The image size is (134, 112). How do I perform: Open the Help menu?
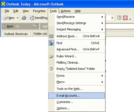pos(78,11)
